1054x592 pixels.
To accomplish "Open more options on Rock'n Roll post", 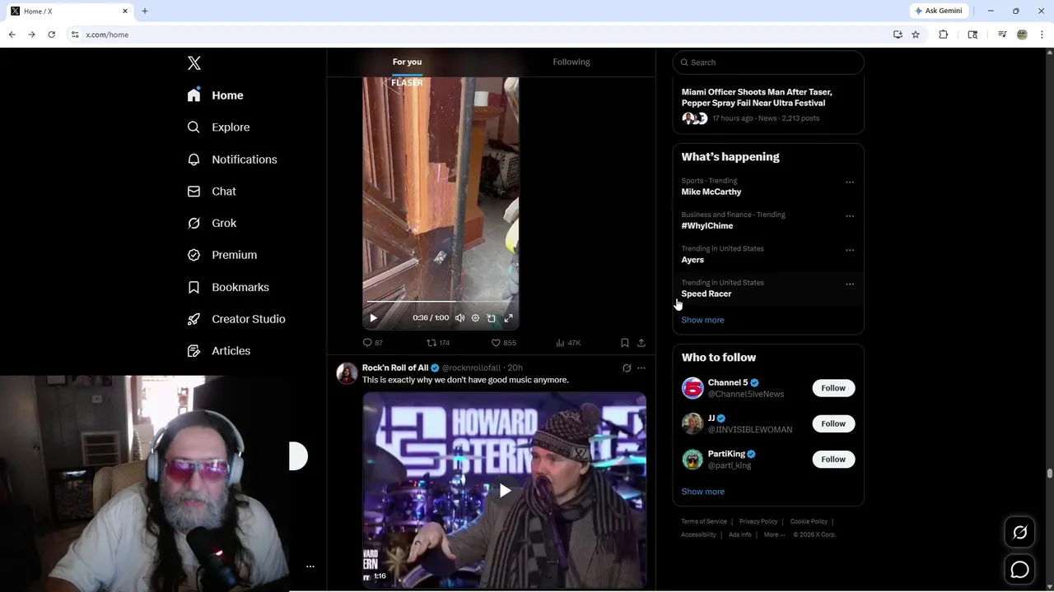I will (x=641, y=368).
